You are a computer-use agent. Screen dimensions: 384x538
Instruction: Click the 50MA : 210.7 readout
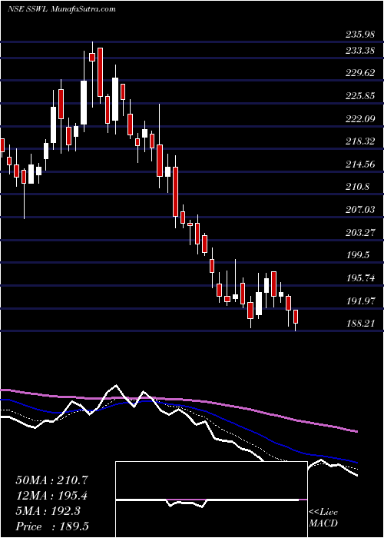click(51, 480)
